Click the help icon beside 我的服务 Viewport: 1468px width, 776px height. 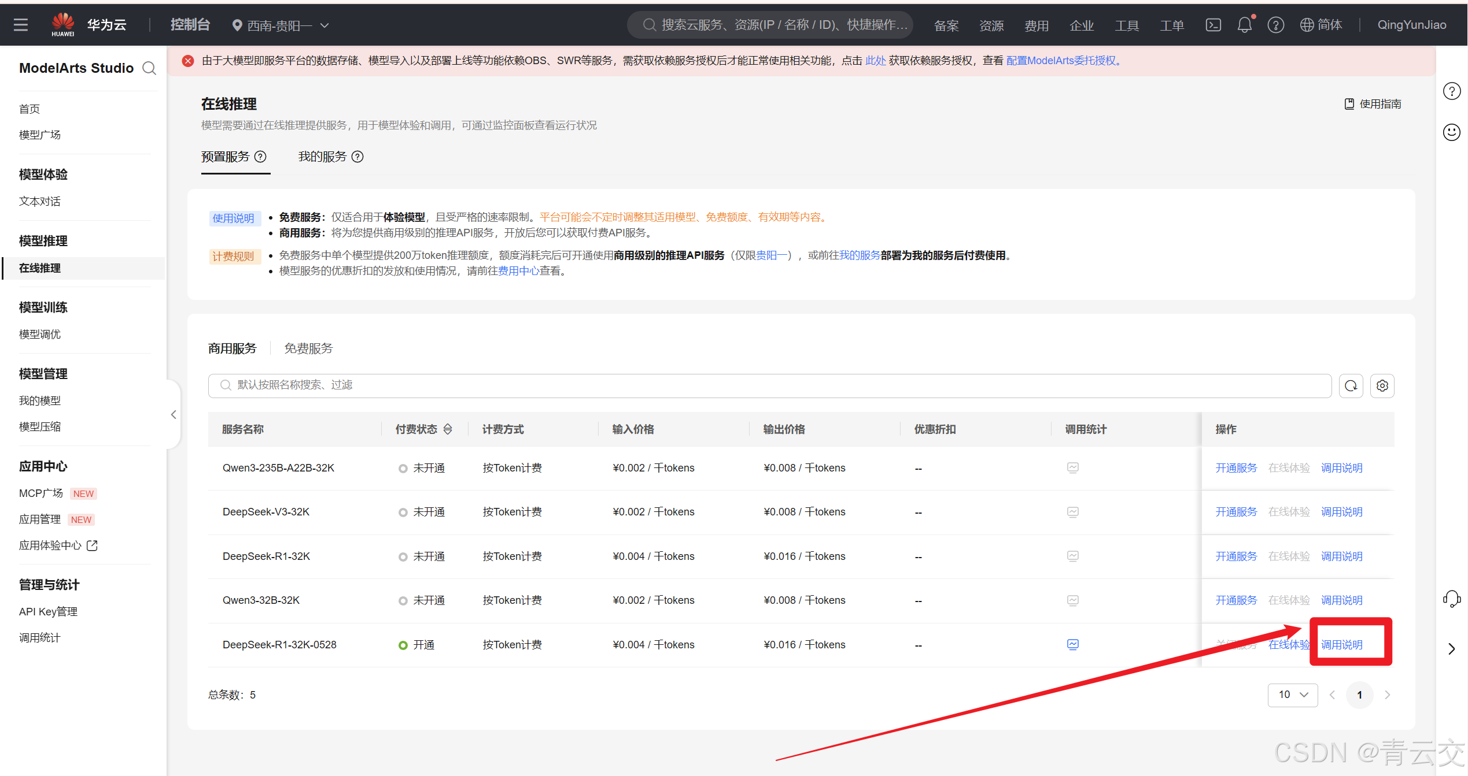click(x=358, y=157)
